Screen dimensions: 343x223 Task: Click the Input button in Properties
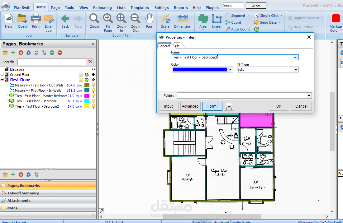point(169,106)
